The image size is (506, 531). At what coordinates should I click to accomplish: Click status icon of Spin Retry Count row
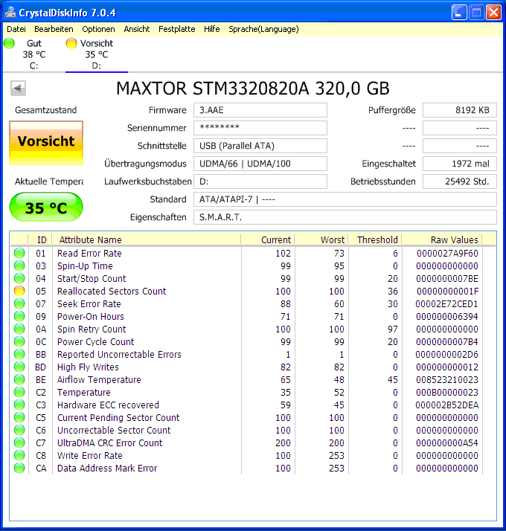point(19,329)
